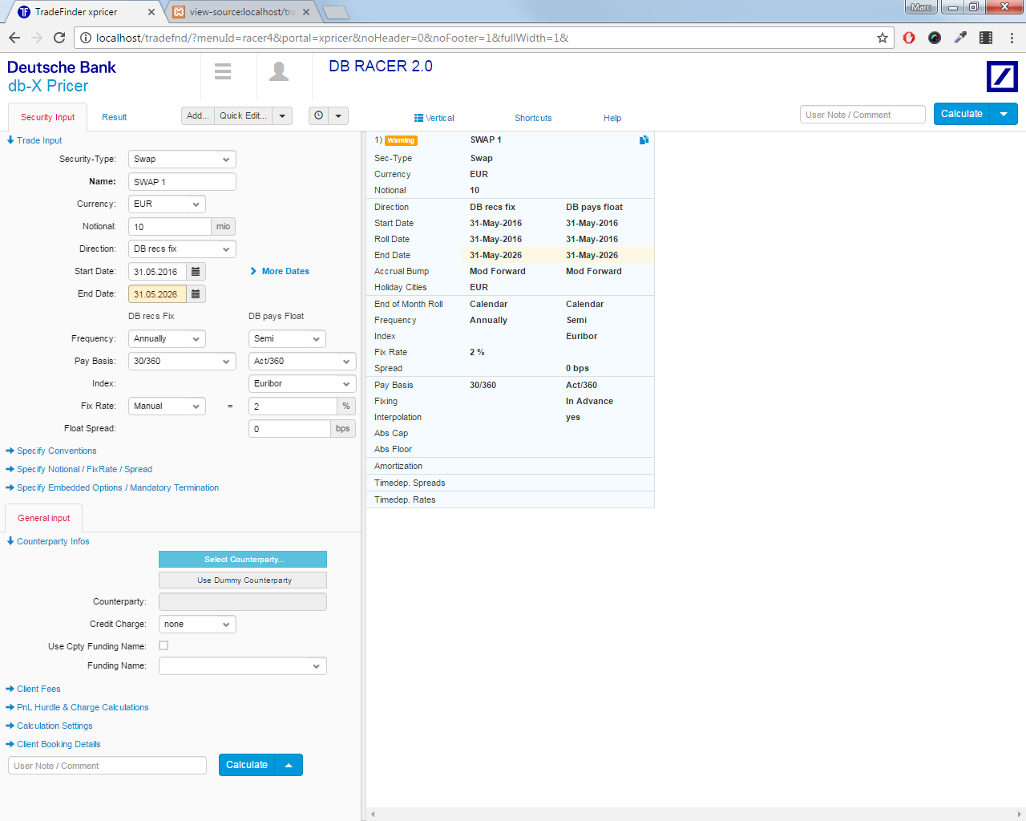The image size is (1026, 821).
Task: Reload the page in browser
Action: (59, 38)
